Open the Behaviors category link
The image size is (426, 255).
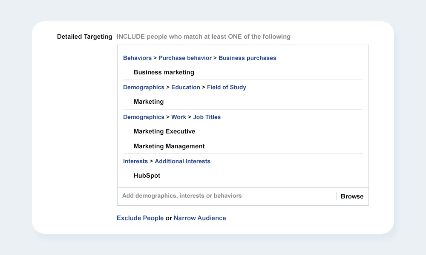coord(137,58)
